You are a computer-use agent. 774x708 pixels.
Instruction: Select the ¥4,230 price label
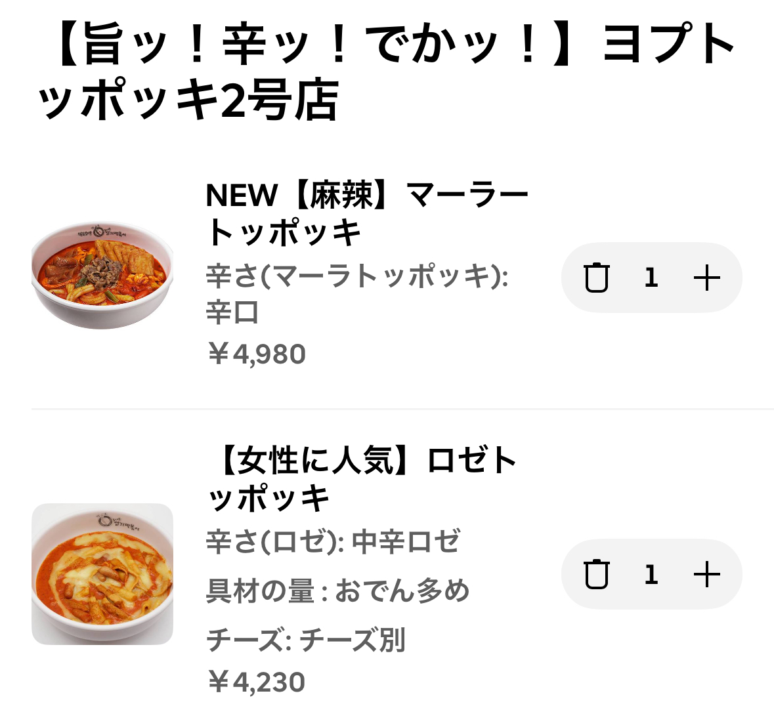(256, 682)
